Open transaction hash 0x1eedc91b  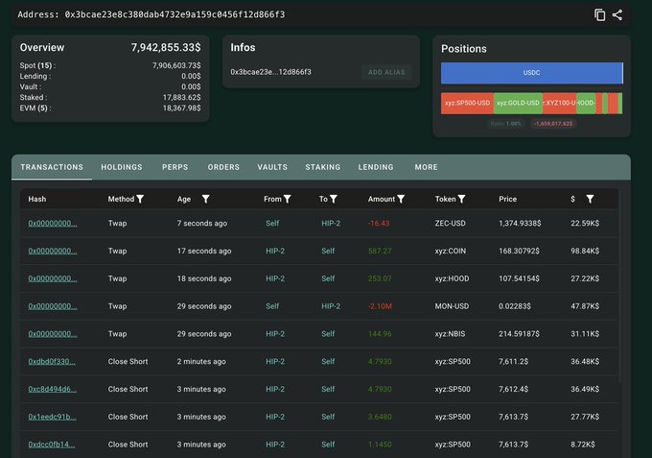point(53,417)
